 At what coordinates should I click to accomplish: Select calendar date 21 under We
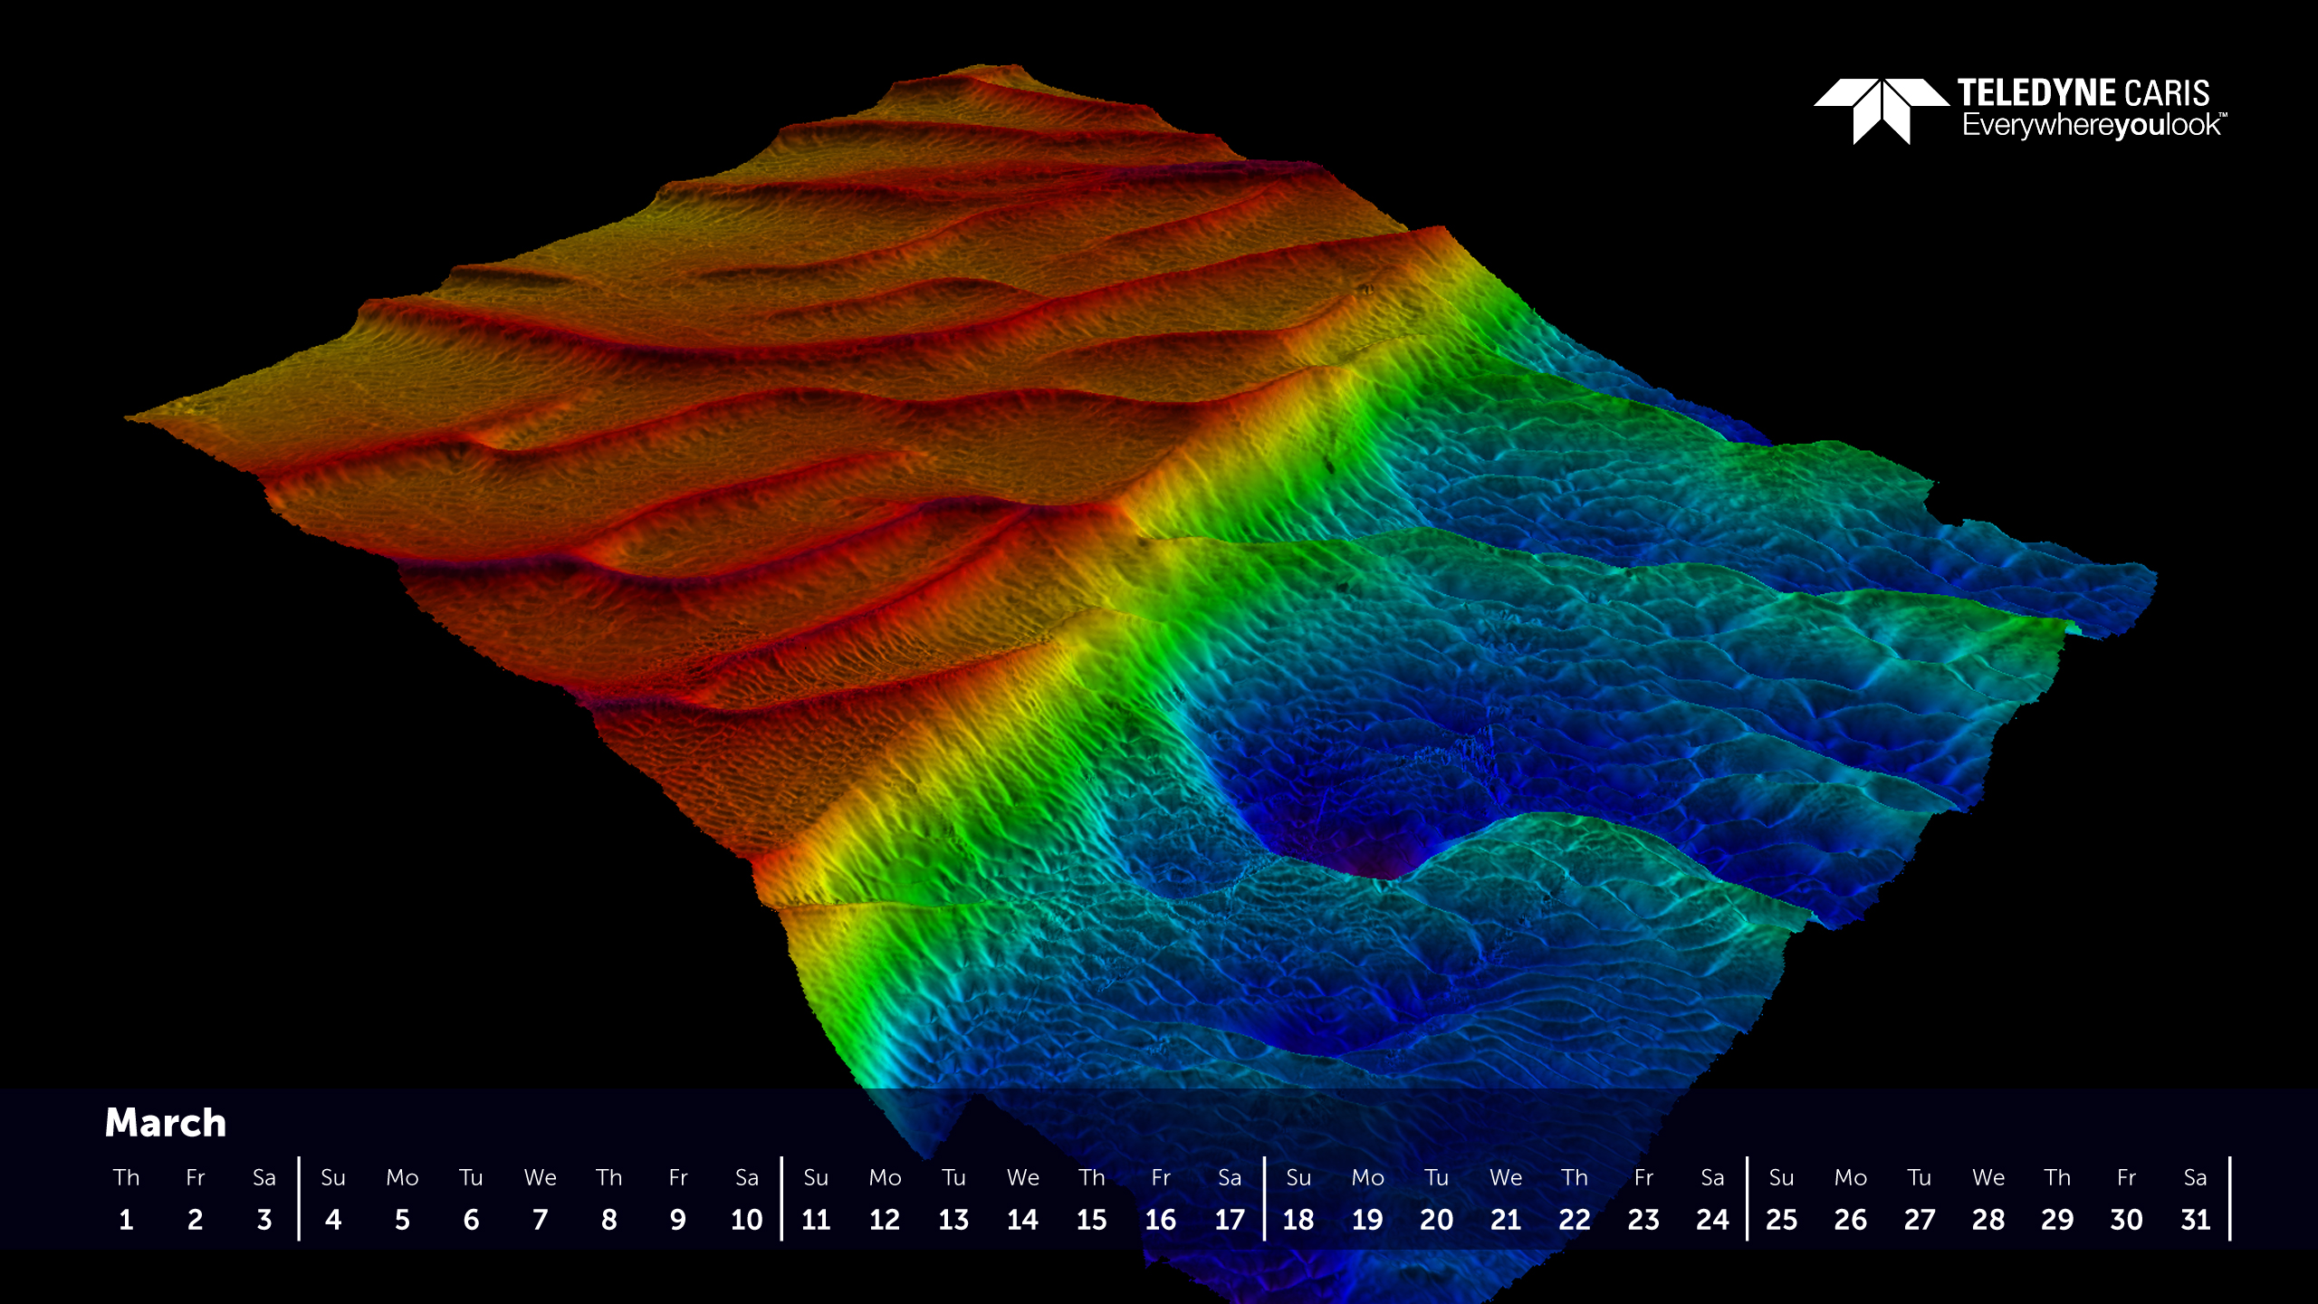point(1506,1220)
